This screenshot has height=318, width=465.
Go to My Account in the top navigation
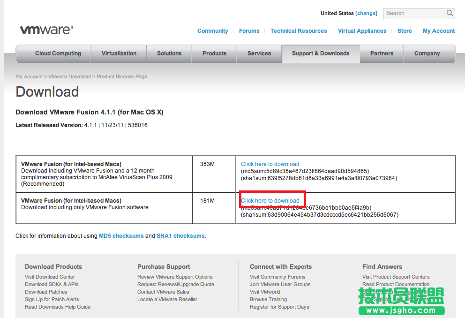pyautogui.click(x=438, y=30)
